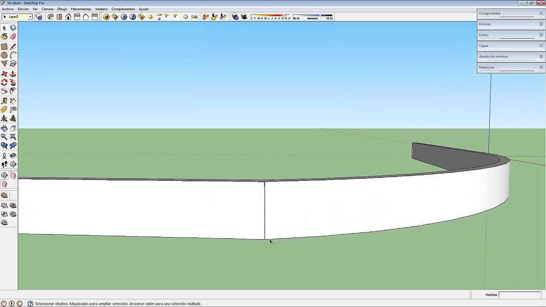Activate the Pan hand tool
This screenshot has width=546, height=307.
point(13,128)
